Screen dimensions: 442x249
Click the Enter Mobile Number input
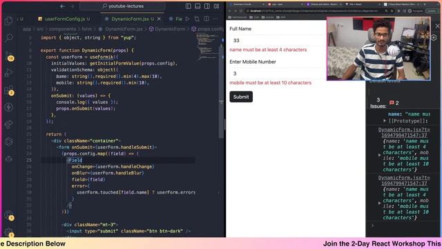(x=278, y=73)
